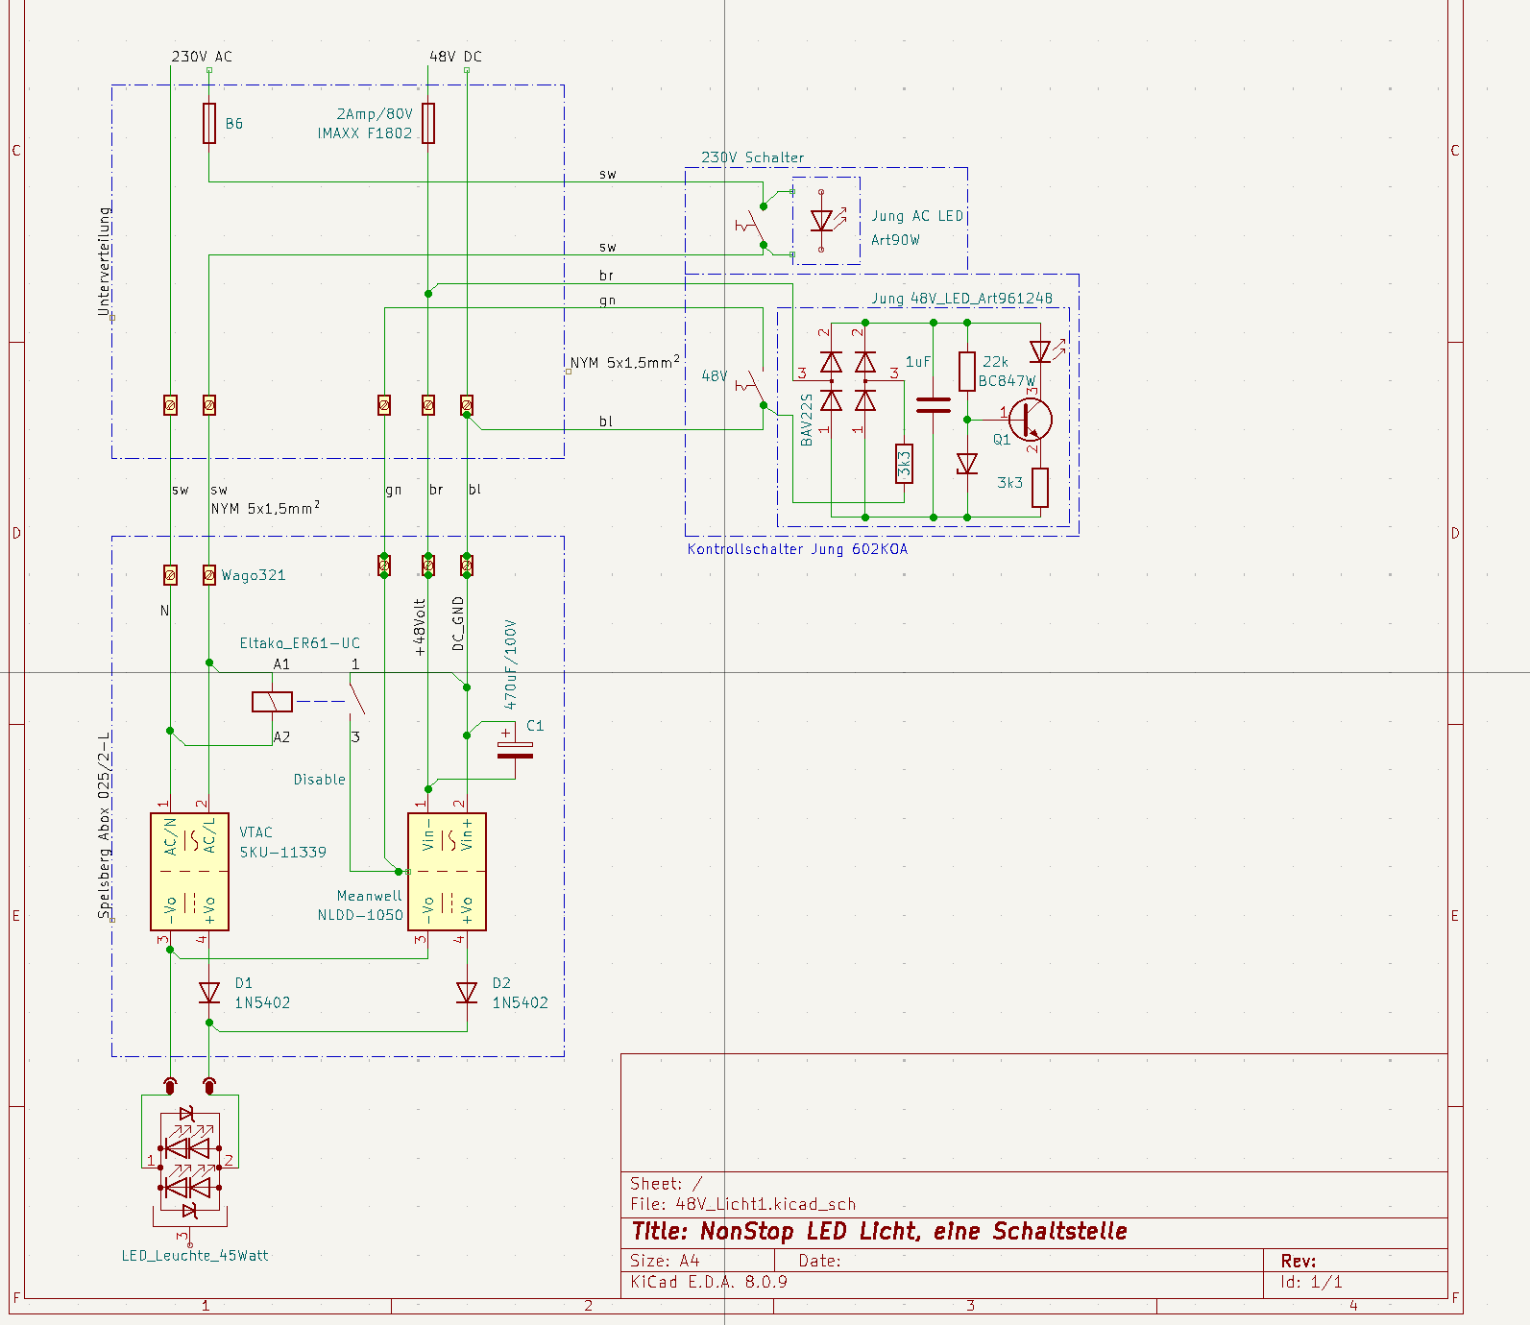Select the Eltako relay coil symbol
The height and width of the screenshot is (1325, 1530).
pos(272,702)
